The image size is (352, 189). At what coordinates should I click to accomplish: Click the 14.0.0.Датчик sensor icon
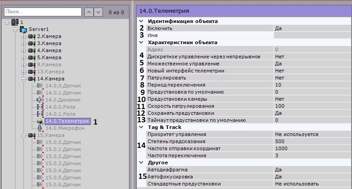click(x=40, y=86)
